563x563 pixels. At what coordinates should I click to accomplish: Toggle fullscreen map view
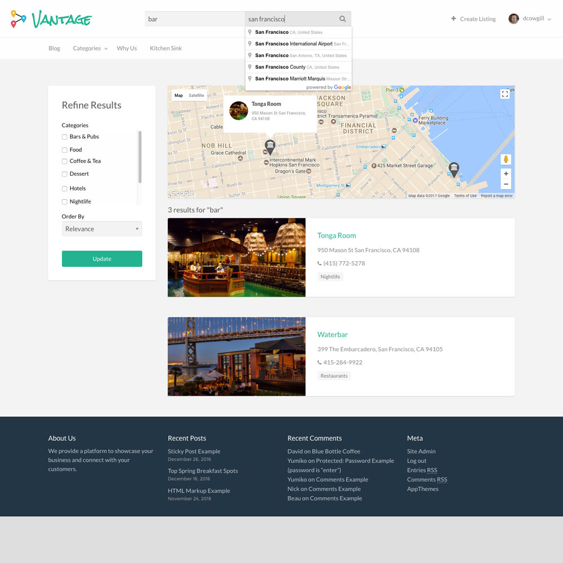point(505,94)
